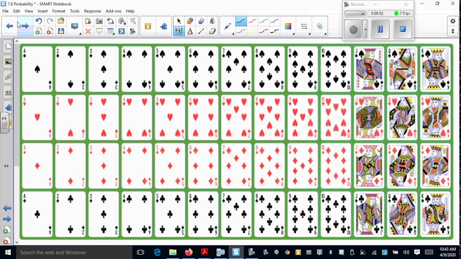This screenshot has height=259, width=461.
Task: Pick the green pen stroke
Action: 263,21
